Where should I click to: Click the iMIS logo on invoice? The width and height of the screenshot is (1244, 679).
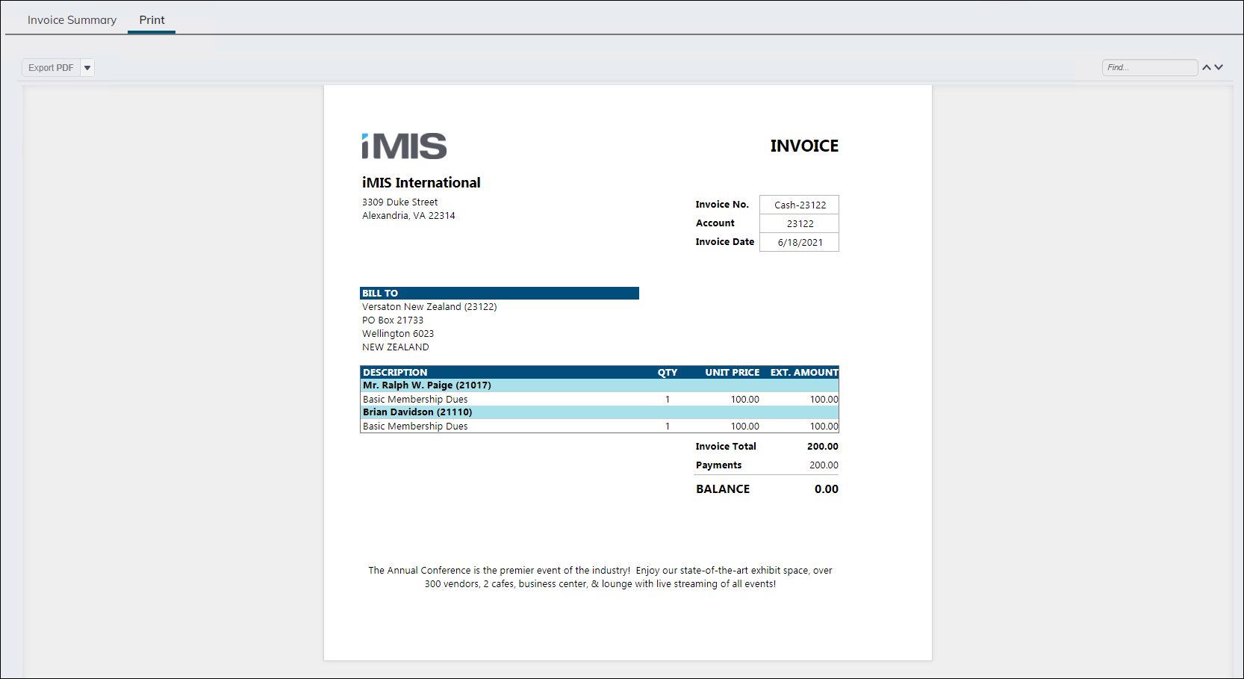404,146
